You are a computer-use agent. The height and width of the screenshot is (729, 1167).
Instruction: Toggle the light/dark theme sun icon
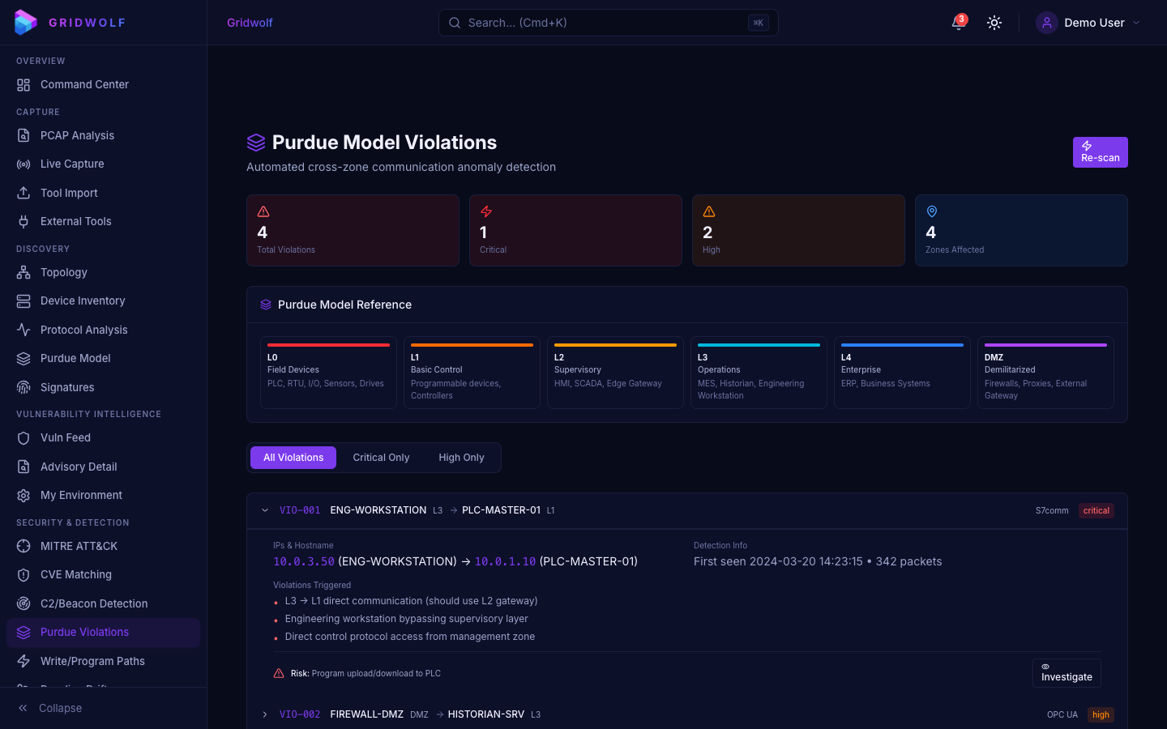tap(994, 23)
